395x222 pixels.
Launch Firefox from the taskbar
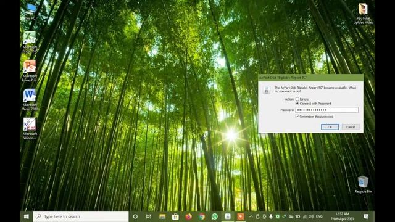[188, 216]
